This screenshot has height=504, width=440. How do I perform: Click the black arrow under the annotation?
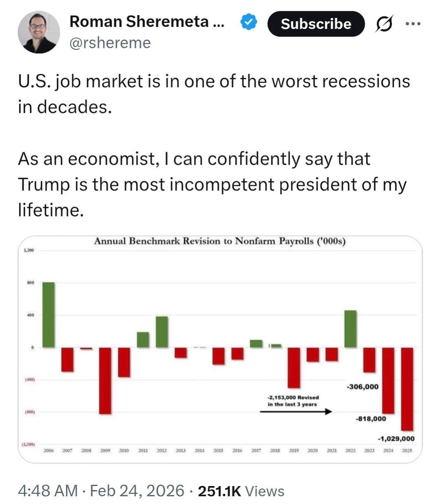tap(296, 412)
